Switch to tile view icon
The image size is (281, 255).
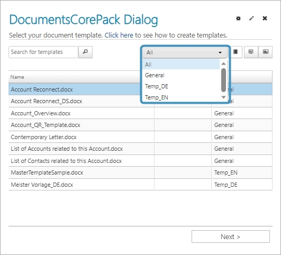(x=251, y=52)
